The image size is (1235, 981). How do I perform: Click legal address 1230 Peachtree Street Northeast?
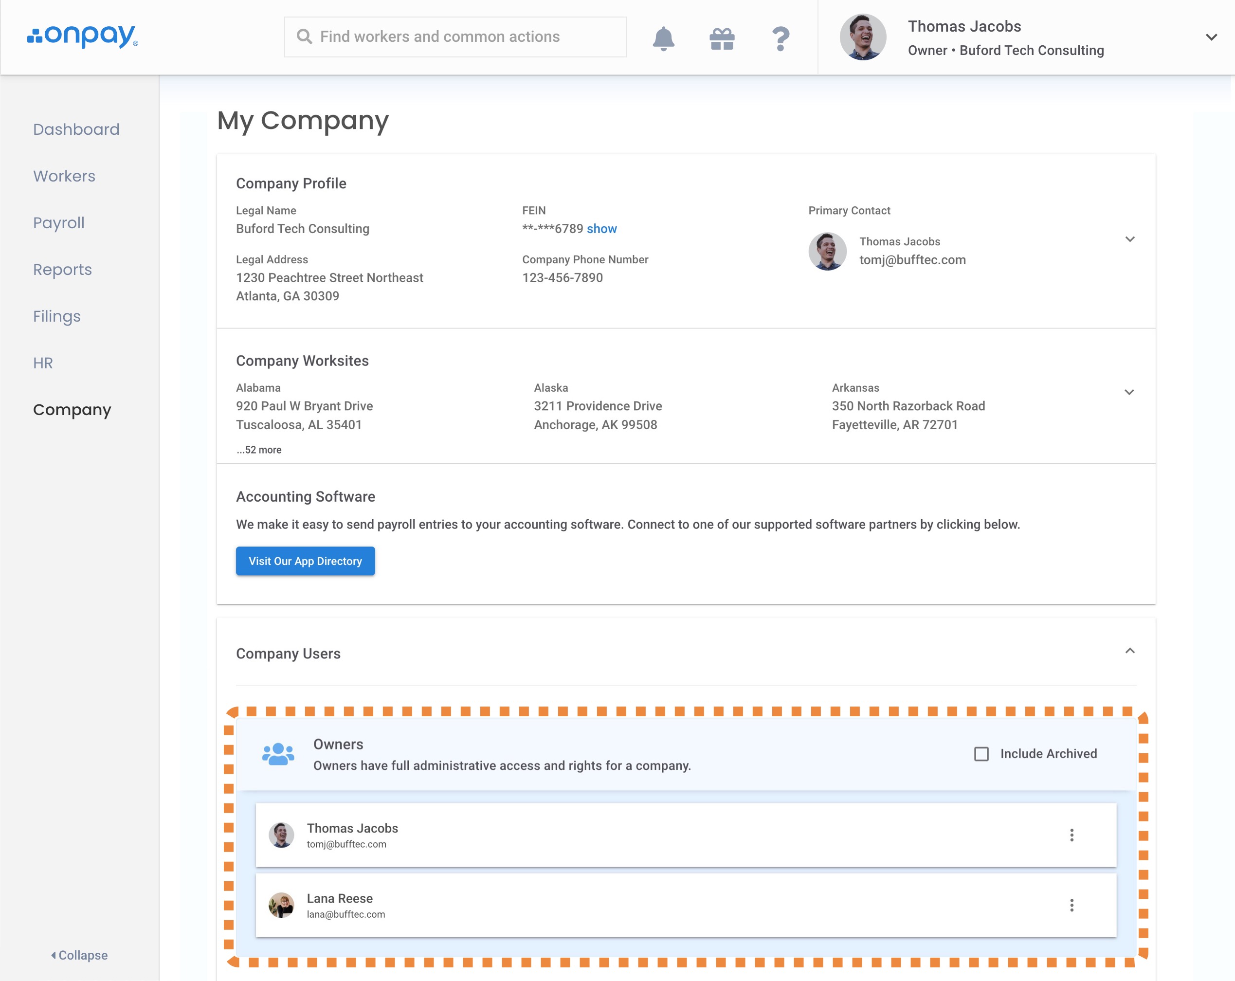329,278
